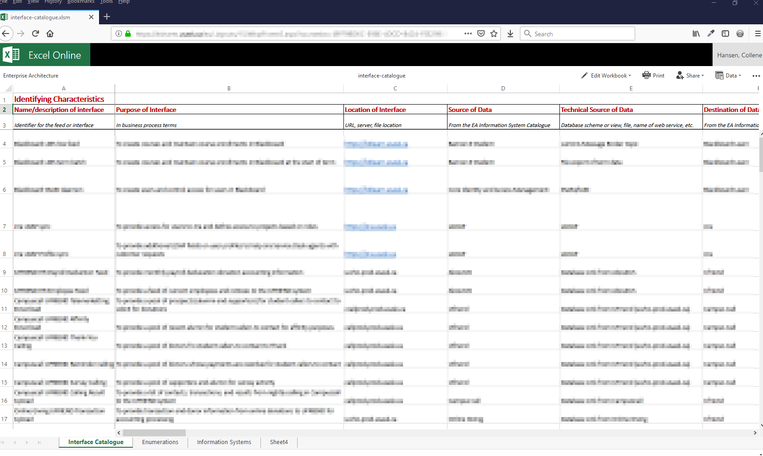Click the browser reload icon
The image size is (763, 456).
(35, 33)
